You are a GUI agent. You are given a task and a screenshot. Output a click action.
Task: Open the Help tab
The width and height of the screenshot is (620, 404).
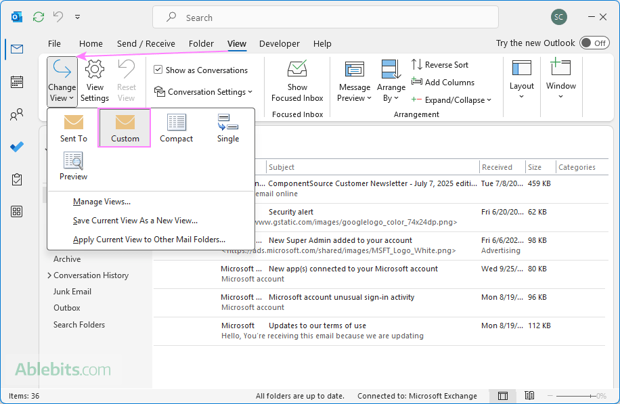322,43
